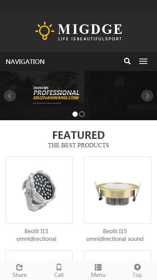Viewport: 157px width, 280px height.
Task: Open the LED floodlight product thumbnail
Action: [39, 190]
